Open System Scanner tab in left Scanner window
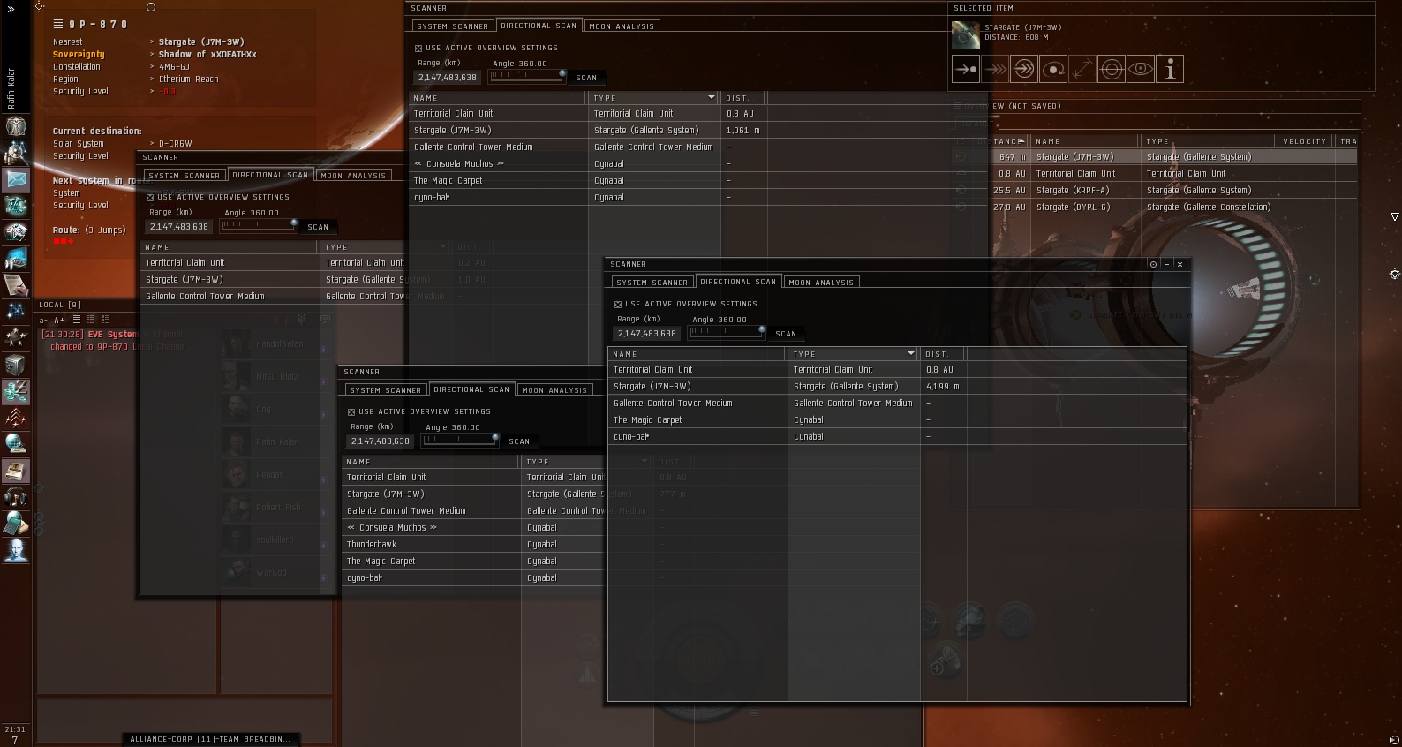The height and width of the screenshot is (747, 1402). pos(184,176)
